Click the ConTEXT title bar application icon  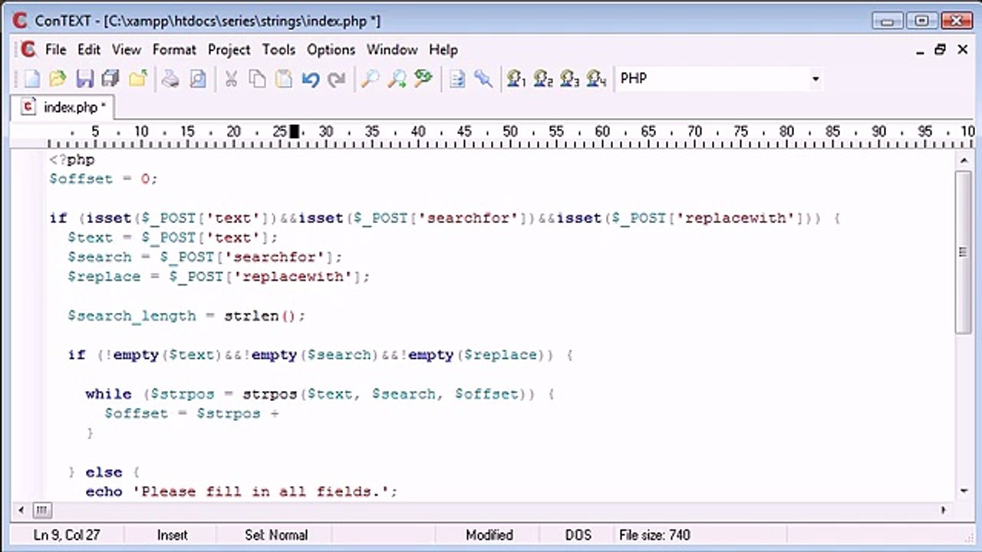21,21
